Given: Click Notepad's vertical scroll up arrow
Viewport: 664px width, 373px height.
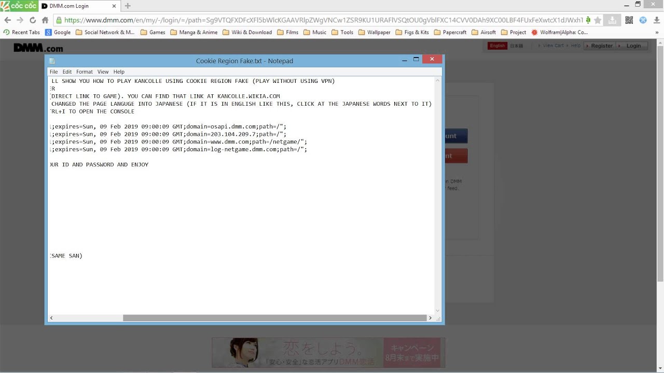Looking at the screenshot, I should [x=438, y=80].
